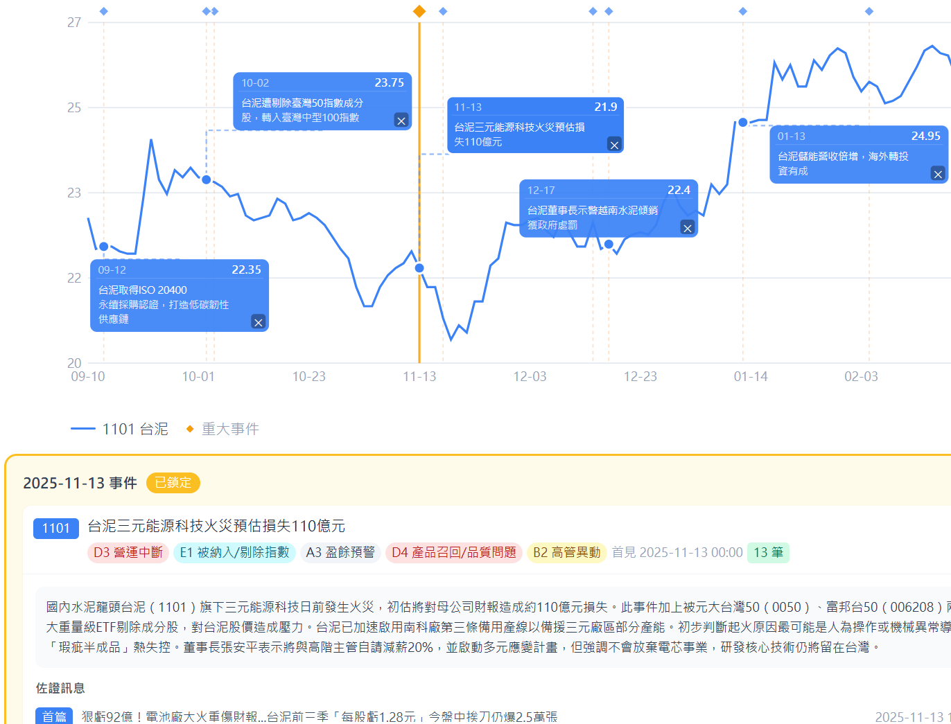Screen dimensions: 951x724
Task: Select the D4 產品召回/品質問題 tag
Action: click(454, 552)
